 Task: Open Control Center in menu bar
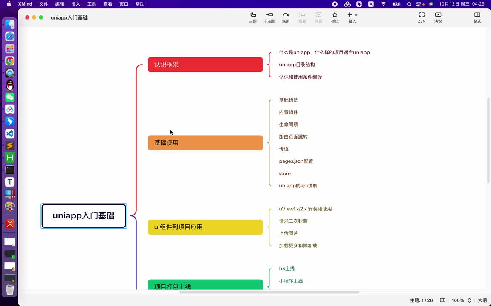[419, 4]
